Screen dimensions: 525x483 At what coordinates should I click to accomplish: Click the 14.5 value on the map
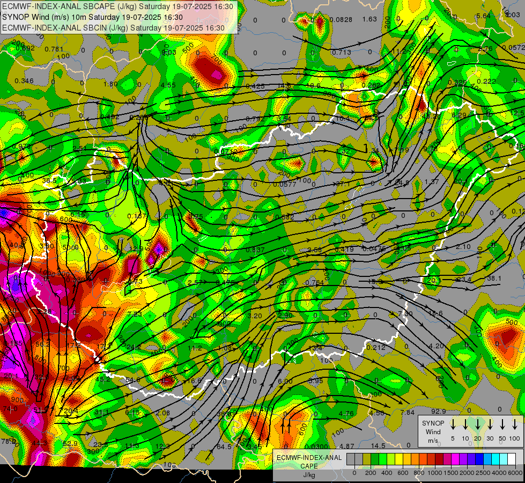tap(378, 445)
